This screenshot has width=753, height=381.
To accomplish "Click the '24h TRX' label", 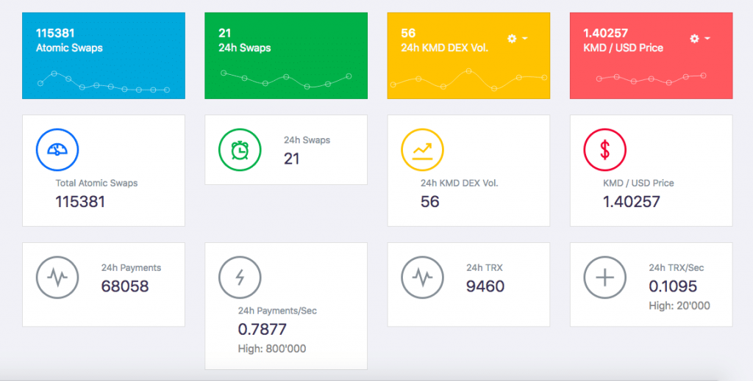I will 485,268.
